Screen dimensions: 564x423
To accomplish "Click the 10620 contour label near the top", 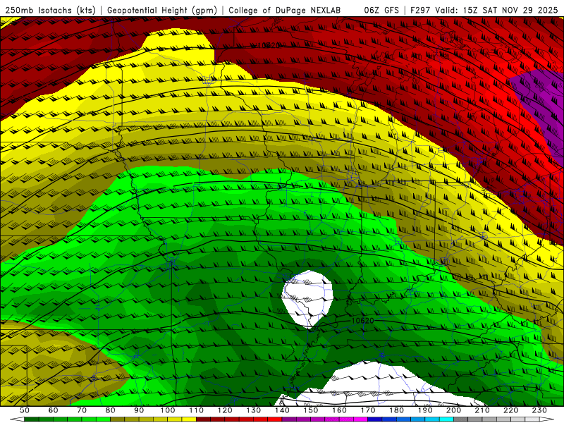I will point(269,45).
